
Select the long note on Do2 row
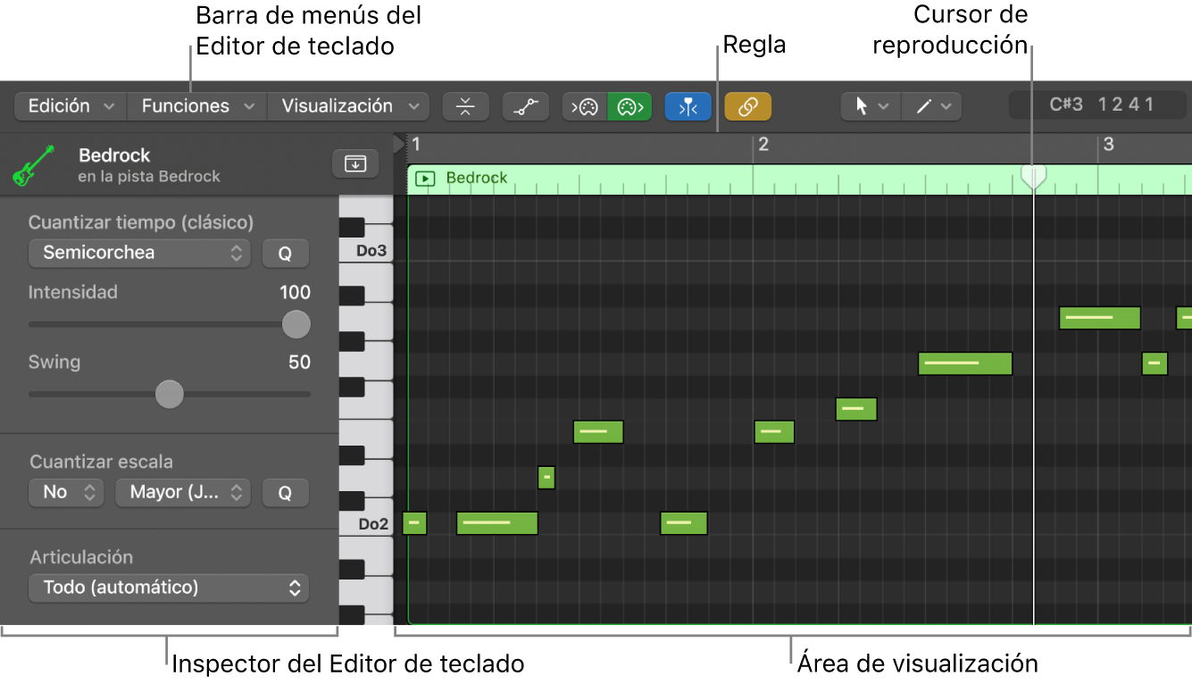point(497,523)
